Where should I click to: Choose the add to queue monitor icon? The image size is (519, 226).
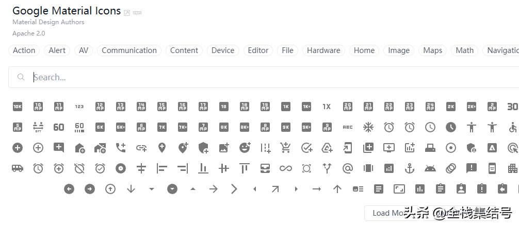[x=389, y=148]
